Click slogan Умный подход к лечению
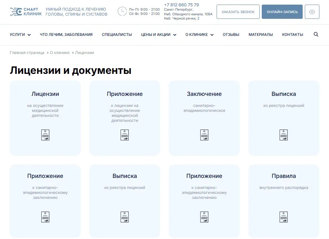The width and height of the screenshot is (329, 239). coord(76,9)
